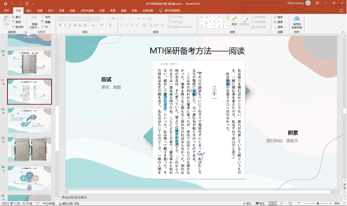Toggle Underline formatting
The image size is (347, 206).
click(x=70, y=25)
